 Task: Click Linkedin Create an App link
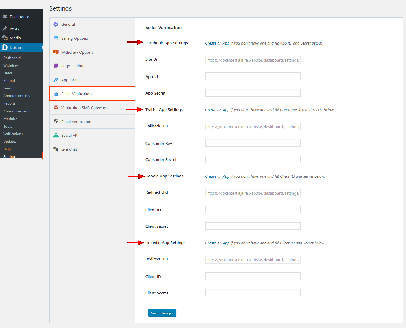point(217,243)
